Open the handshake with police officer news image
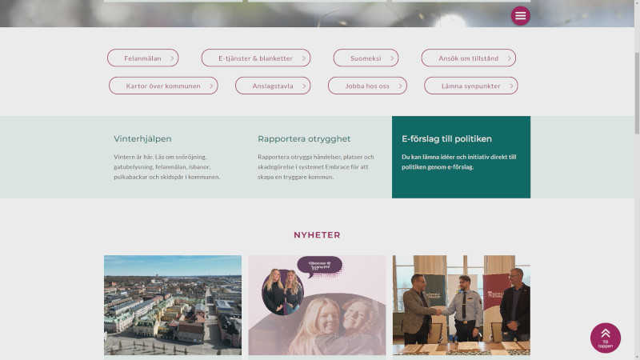The image size is (640, 360). [x=462, y=306]
